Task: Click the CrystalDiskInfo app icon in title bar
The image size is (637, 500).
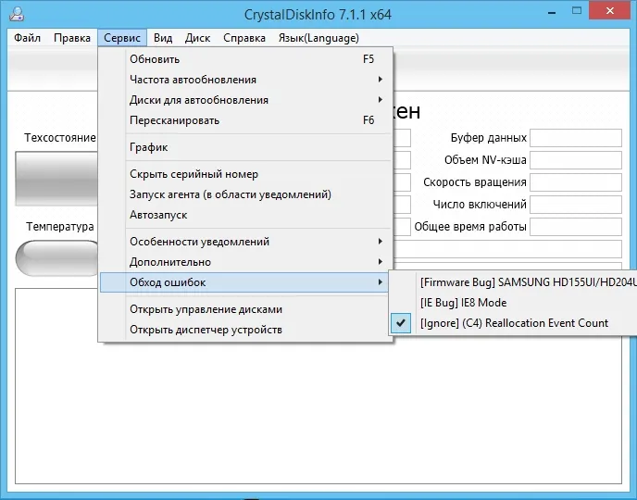Action: click(x=17, y=14)
